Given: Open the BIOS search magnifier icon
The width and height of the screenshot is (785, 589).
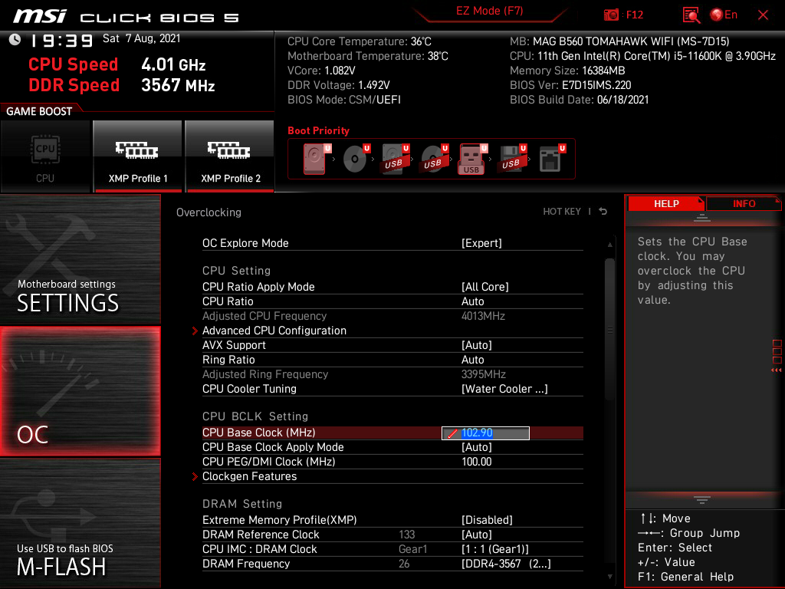Looking at the screenshot, I should click(x=691, y=15).
